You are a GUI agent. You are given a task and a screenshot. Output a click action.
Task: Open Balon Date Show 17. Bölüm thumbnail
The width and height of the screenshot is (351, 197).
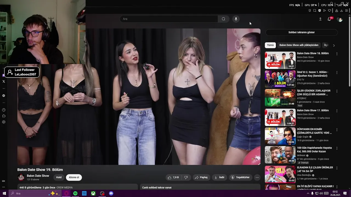point(280,117)
